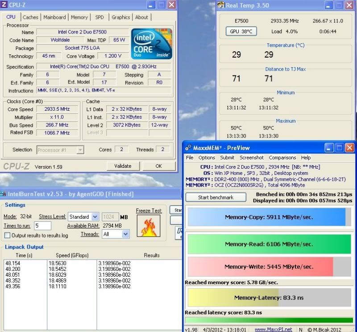Click the green progress bar at MaxxMEM bottom
Viewport: 357px width, 332px height.
pos(269,320)
